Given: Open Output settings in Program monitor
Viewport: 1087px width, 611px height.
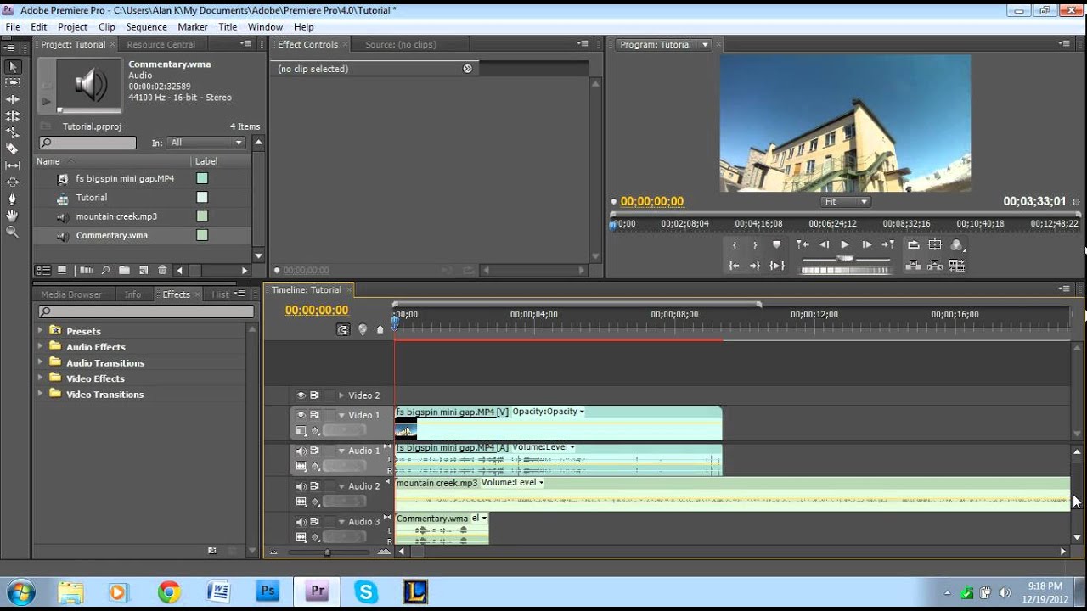Looking at the screenshot, I should coord(957,244).
